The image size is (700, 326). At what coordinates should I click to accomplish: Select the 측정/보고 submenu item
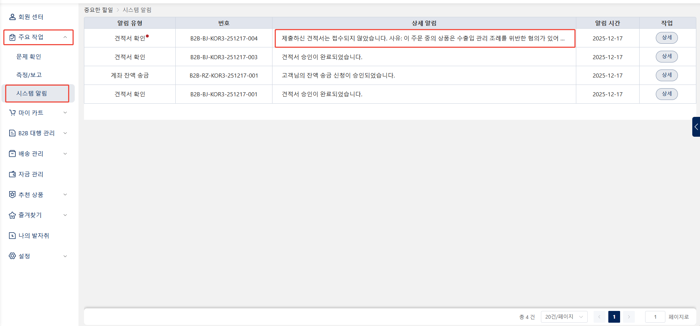(29, 75)
